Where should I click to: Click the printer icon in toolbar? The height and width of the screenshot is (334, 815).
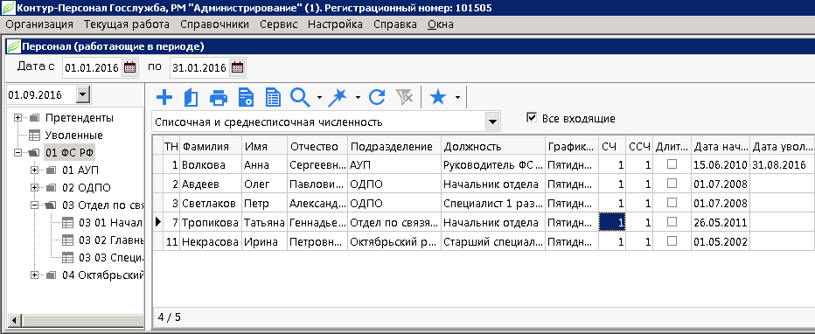tap(219, 97)
